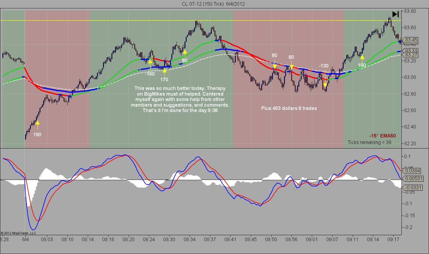Click the 08:56 time axis label
The width and height of the screenshot is (429, 254).
[291, 239]
